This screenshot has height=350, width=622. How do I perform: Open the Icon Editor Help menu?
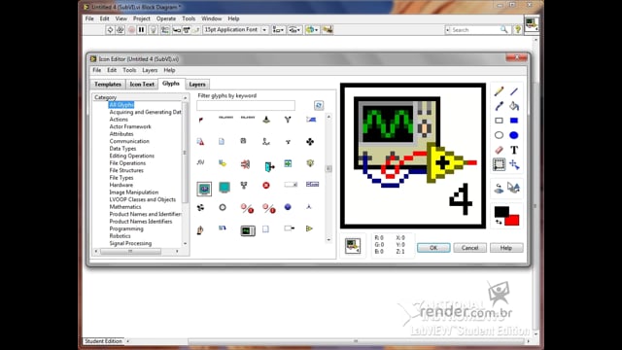tap(169, 70)
